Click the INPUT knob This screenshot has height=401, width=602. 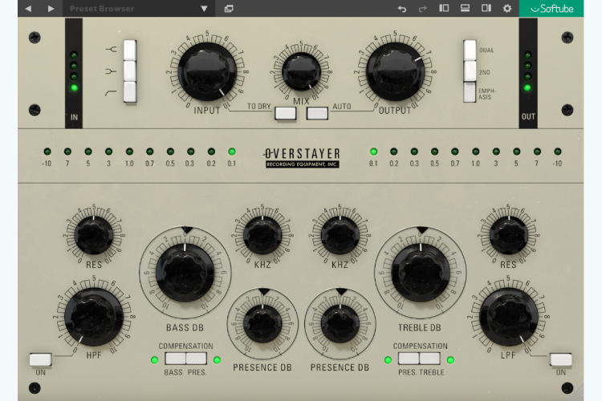point(207,71)
